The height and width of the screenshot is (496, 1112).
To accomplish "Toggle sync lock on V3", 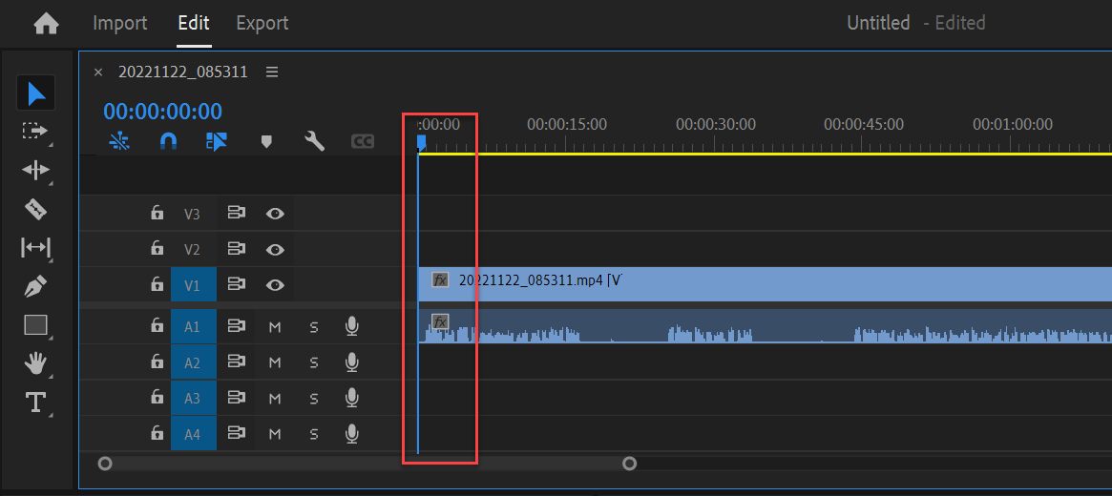I will tap(236, 213).
